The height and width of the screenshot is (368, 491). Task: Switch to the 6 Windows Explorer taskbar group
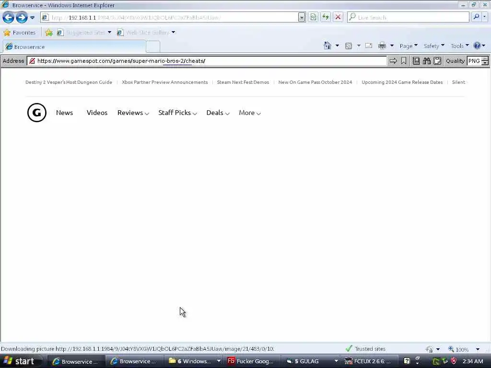(x=195, y=361)
